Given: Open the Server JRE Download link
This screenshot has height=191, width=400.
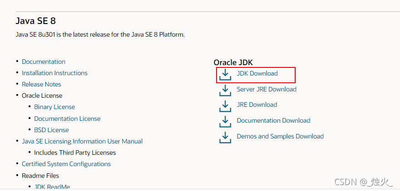Looking at the screenshot, I should tap(267, 89).
